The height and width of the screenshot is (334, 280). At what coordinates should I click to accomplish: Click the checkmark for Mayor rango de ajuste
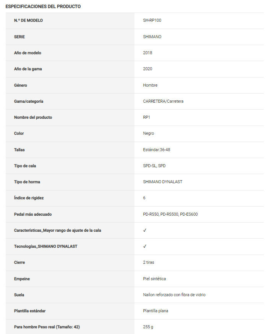click(x=145, y=230)
